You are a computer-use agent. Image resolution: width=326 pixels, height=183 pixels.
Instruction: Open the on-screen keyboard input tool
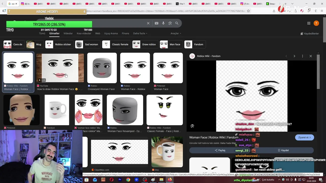click(156, 23)
